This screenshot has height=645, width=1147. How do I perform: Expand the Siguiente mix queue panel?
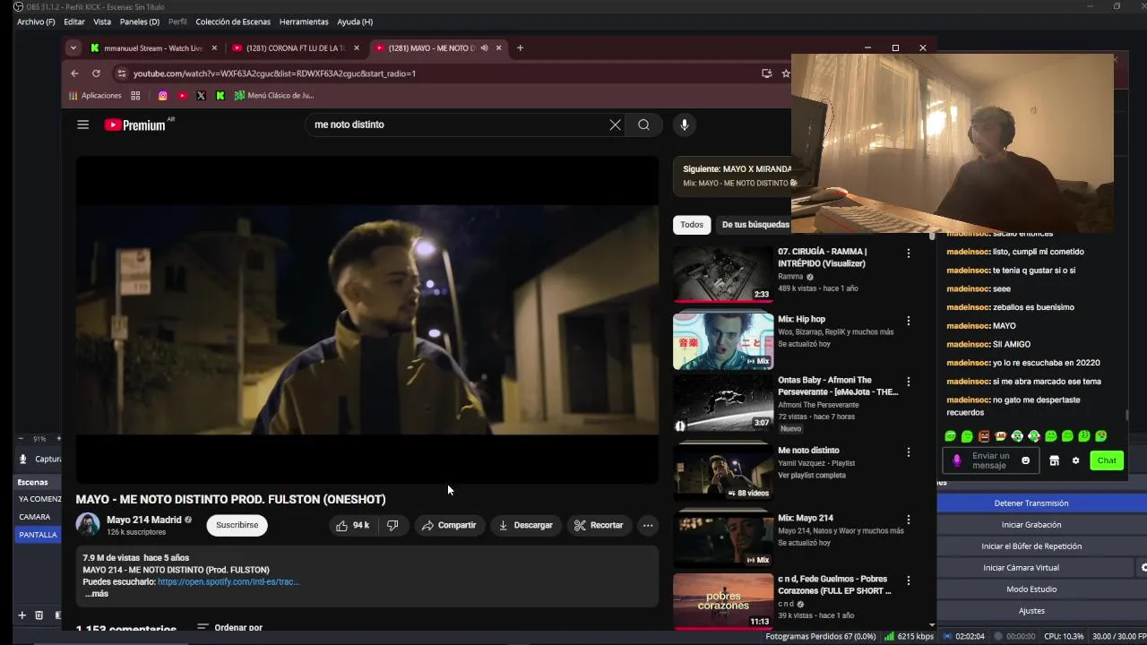(732, 176)
